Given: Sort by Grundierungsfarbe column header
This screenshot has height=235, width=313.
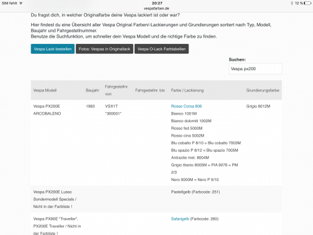Looking at the screenshot, I should click(x=263, y=90).
